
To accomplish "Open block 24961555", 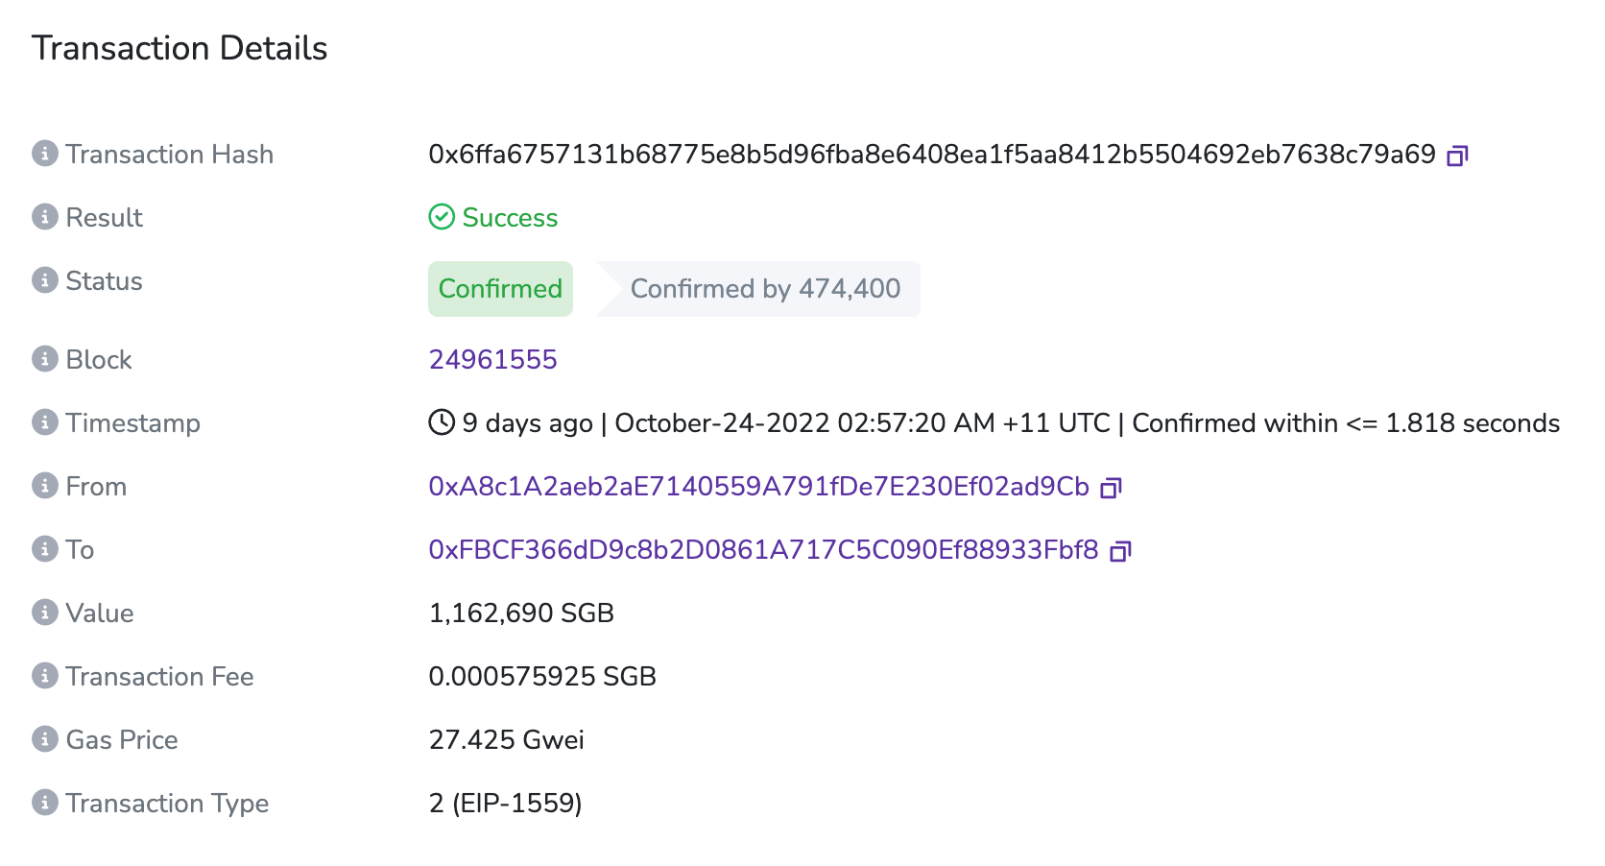I will click(x=493, y=359).
